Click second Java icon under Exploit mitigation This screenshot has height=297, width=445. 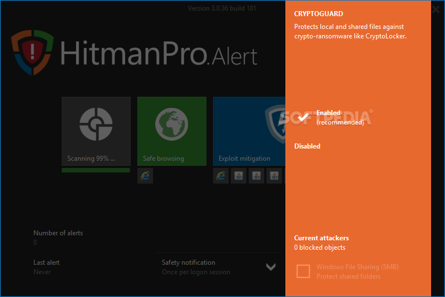coord(256,176)
